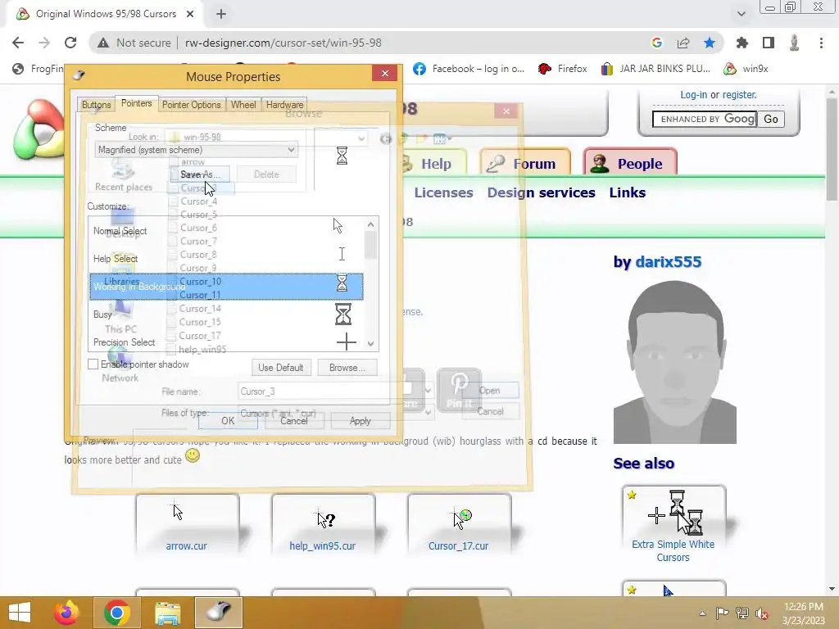
Task: Select Normal Select in Customize list
Action: (227, 230)
